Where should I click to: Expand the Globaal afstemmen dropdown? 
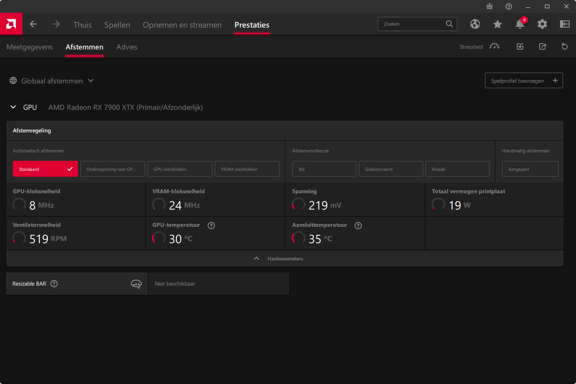click(91, 80)
